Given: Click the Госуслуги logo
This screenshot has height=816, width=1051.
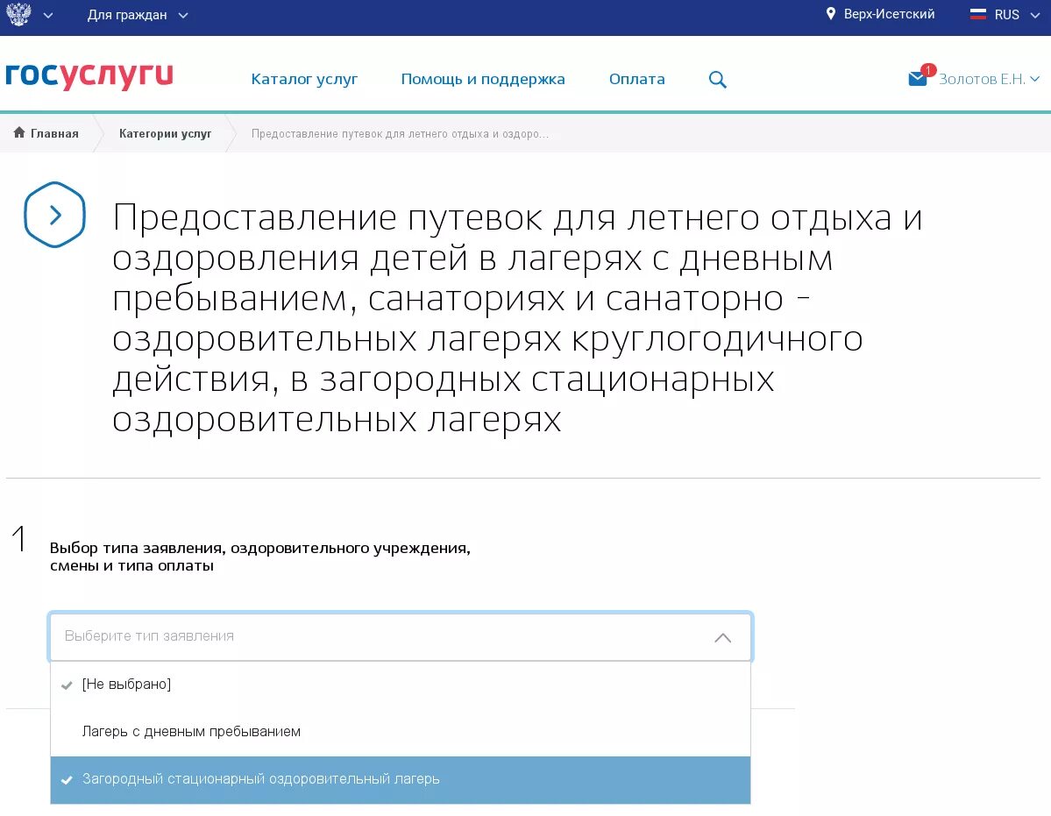Looking at the screenshot, I should 89,78.
